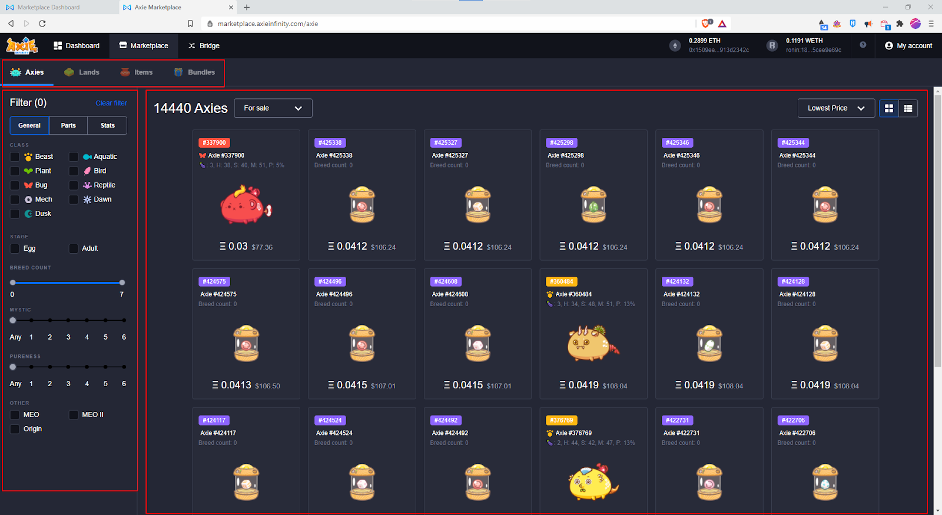Image resolution: width=942 pixels, height=515 pixels.
Task: Switch to list view
Action: pos(908,108)
